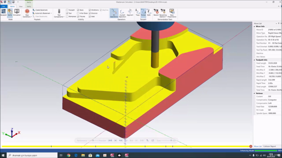Click the first timeline operation marker
282x158 pixels.
pos(51,146)
